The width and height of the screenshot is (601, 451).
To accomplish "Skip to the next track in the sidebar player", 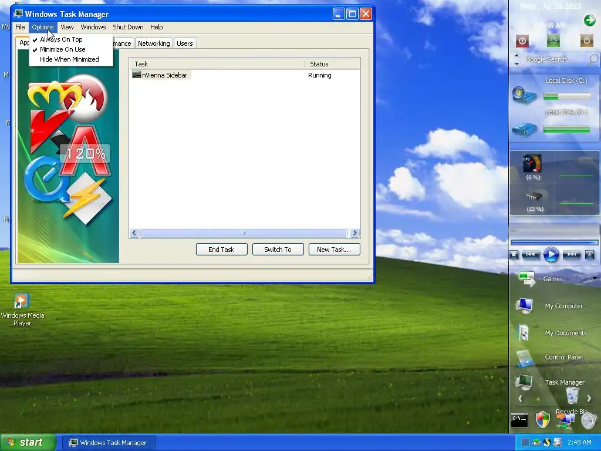I will pos(571,254).
